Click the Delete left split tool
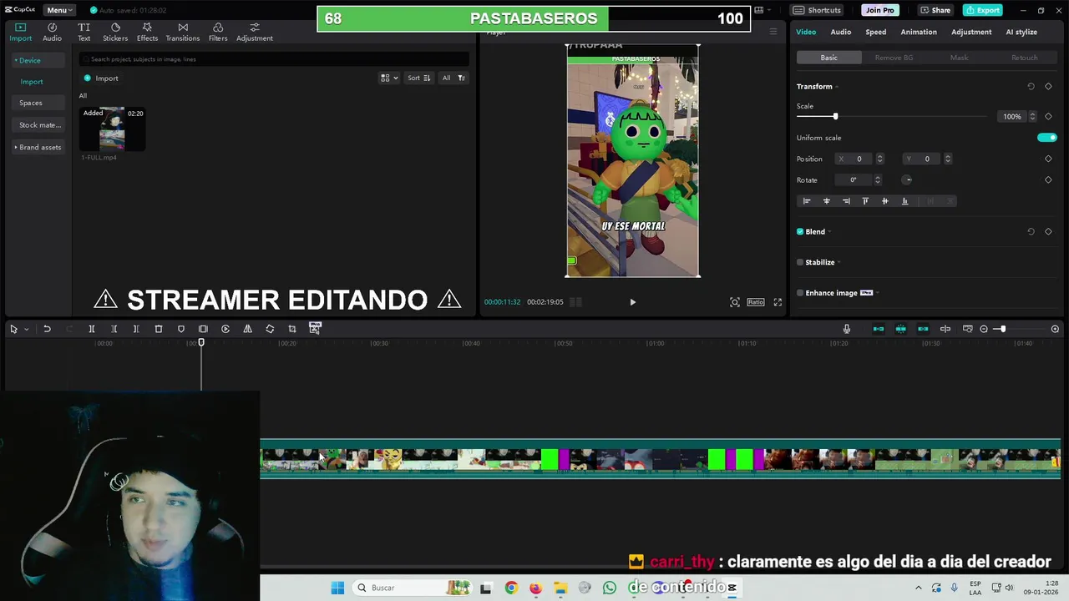 pyautogui.click(x=114, y=329)
